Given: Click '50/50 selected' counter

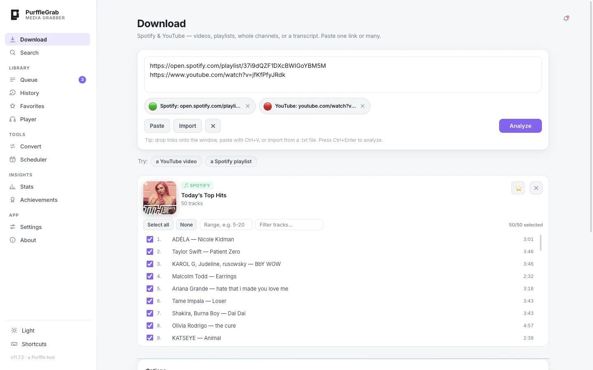Looking at the screenshot, I should [x=526, y=225].
